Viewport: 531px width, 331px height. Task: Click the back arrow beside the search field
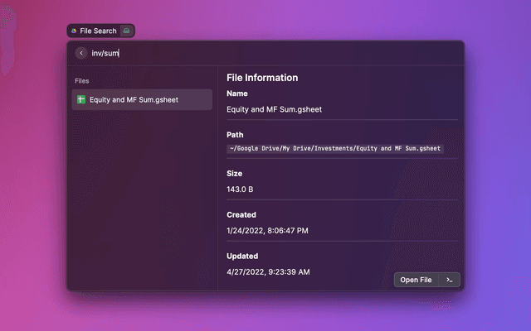81,53
